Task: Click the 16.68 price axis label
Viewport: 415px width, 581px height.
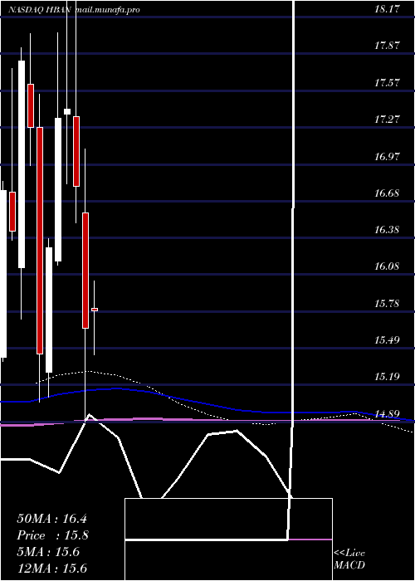Action: [x=388, y=193]
